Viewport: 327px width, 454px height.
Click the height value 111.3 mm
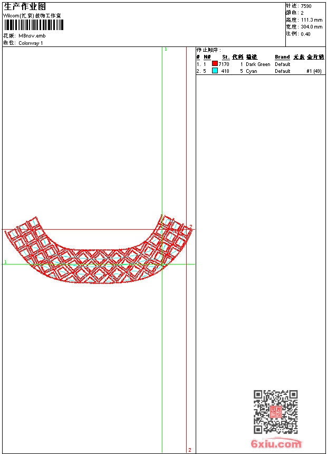tap(311, 20)
